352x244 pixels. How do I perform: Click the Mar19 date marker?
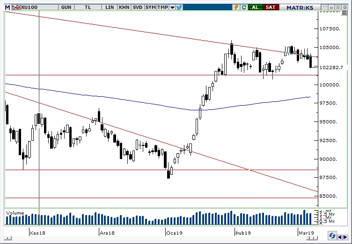click(306, 233)
